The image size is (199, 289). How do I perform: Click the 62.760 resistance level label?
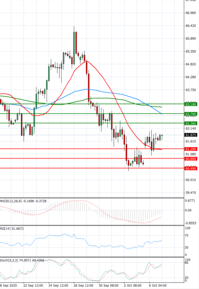190,114
